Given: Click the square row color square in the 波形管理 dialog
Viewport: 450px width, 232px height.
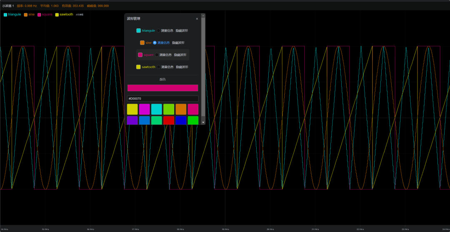Looking at the screenshot, I should tap(140, 55).
